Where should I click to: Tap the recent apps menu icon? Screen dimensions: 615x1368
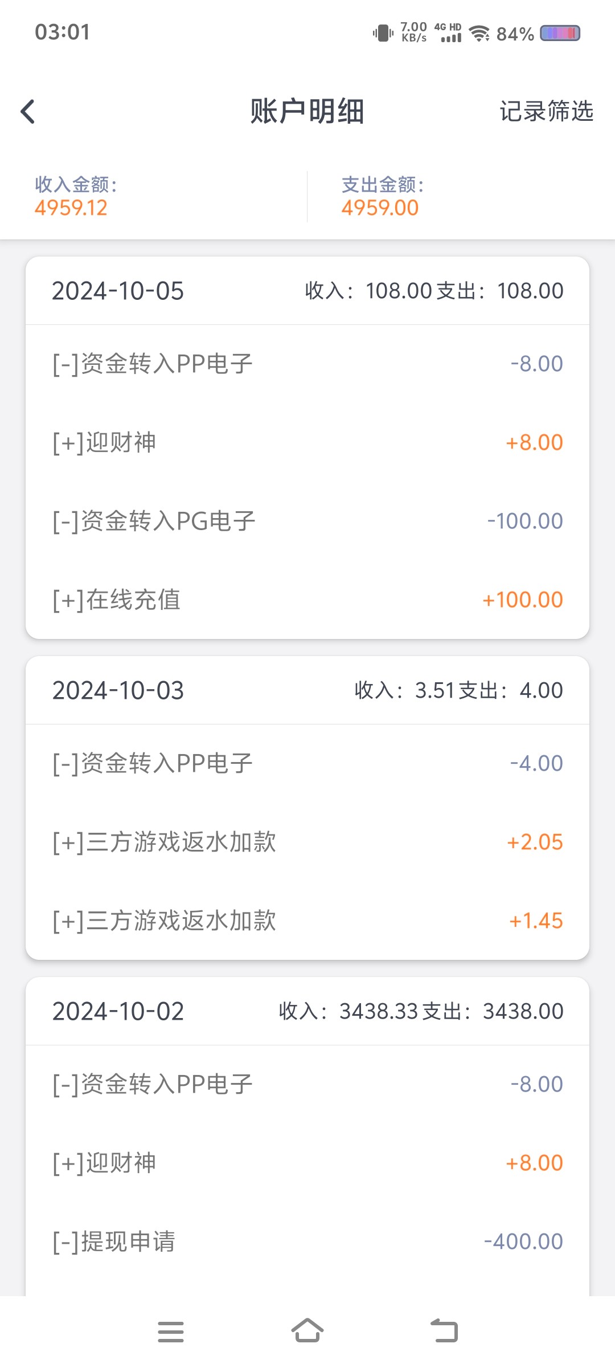170,1332
